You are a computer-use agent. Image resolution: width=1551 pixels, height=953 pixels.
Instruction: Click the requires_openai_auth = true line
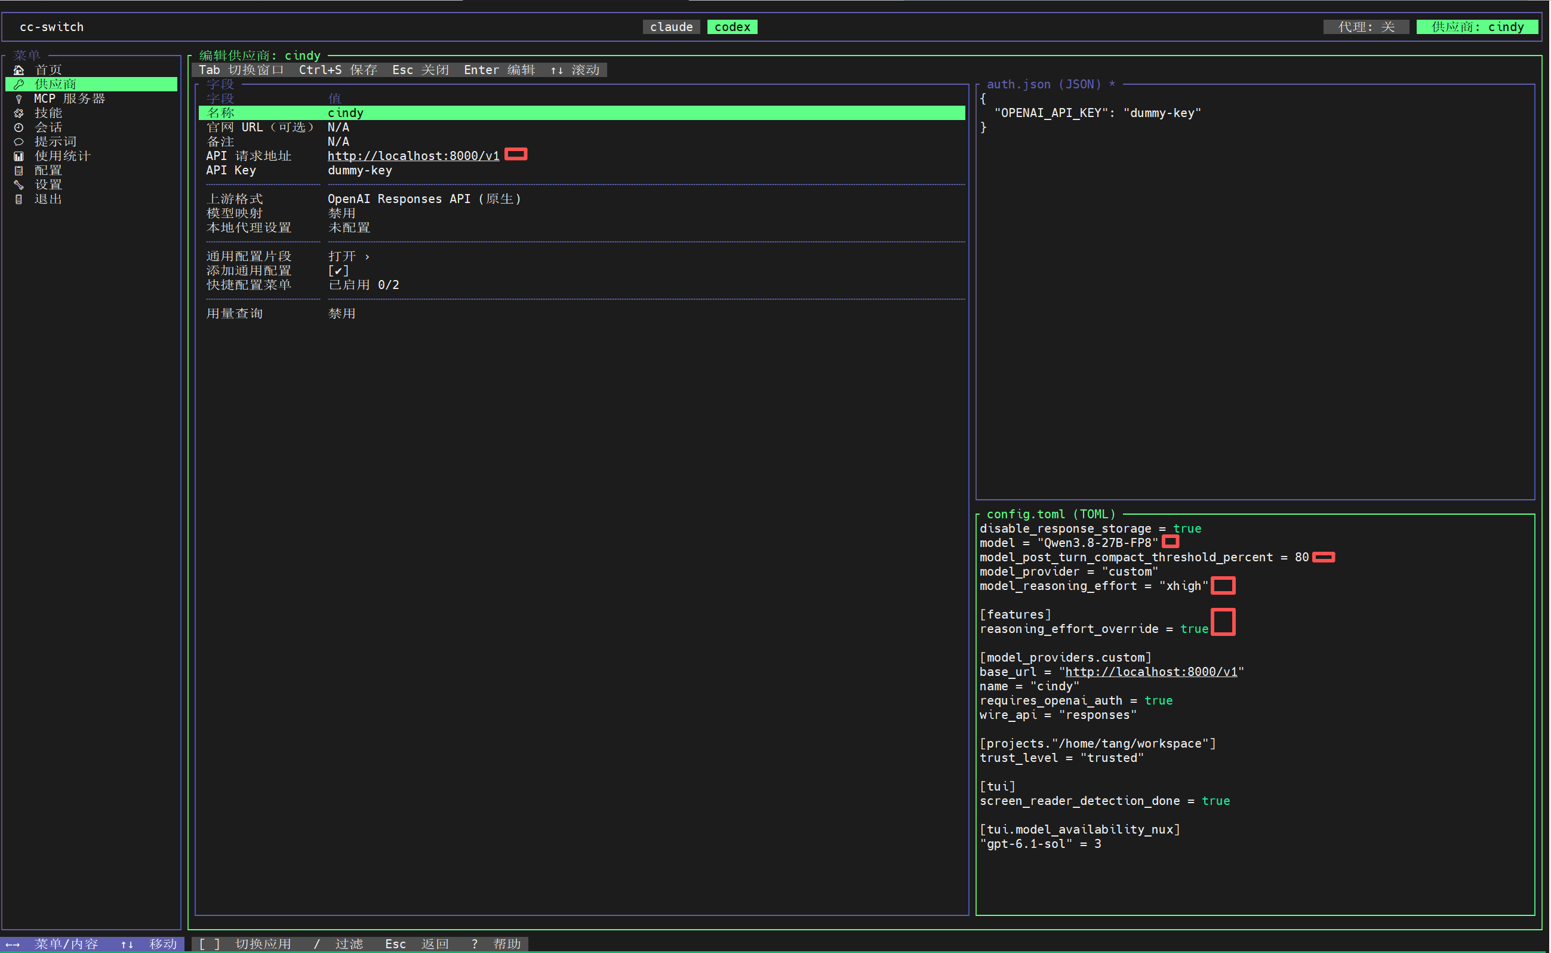[x=1076, y=701]
